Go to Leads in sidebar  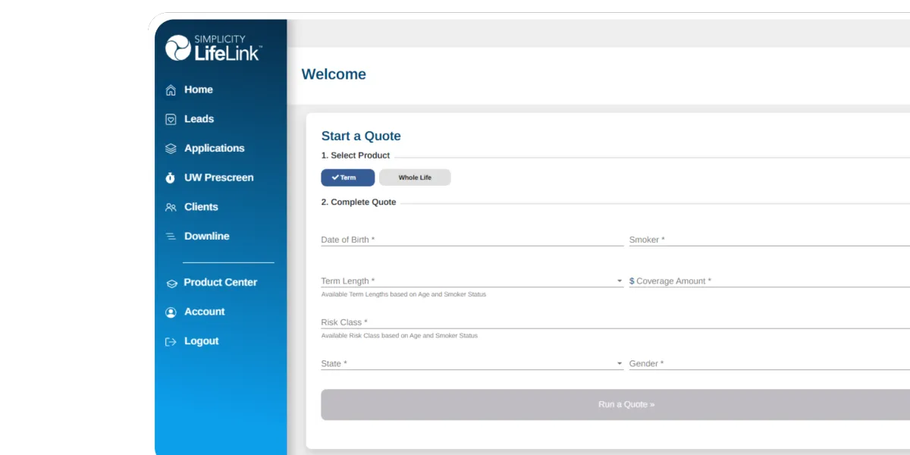pos(199,119)
